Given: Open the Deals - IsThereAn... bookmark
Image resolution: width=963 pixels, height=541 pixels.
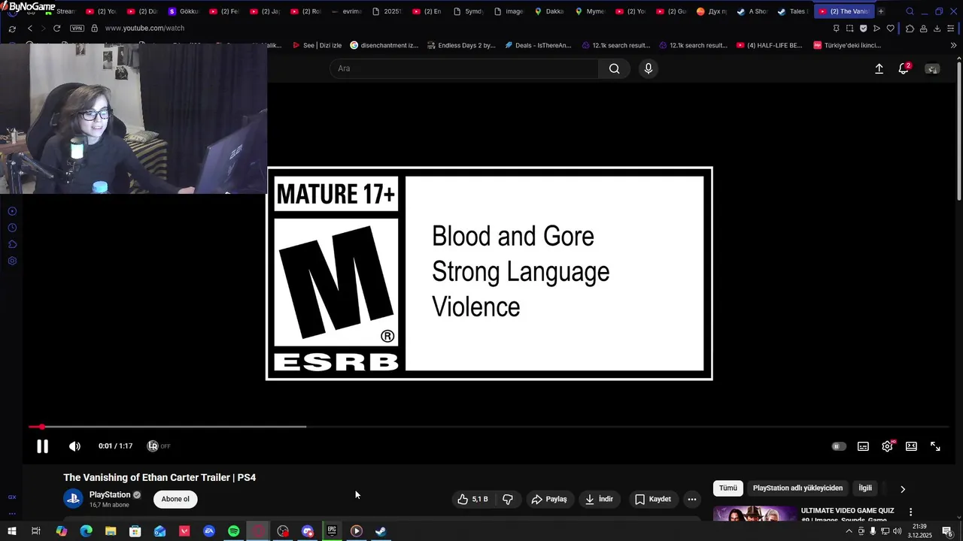Looking at the screenshot, I should 538,45.
